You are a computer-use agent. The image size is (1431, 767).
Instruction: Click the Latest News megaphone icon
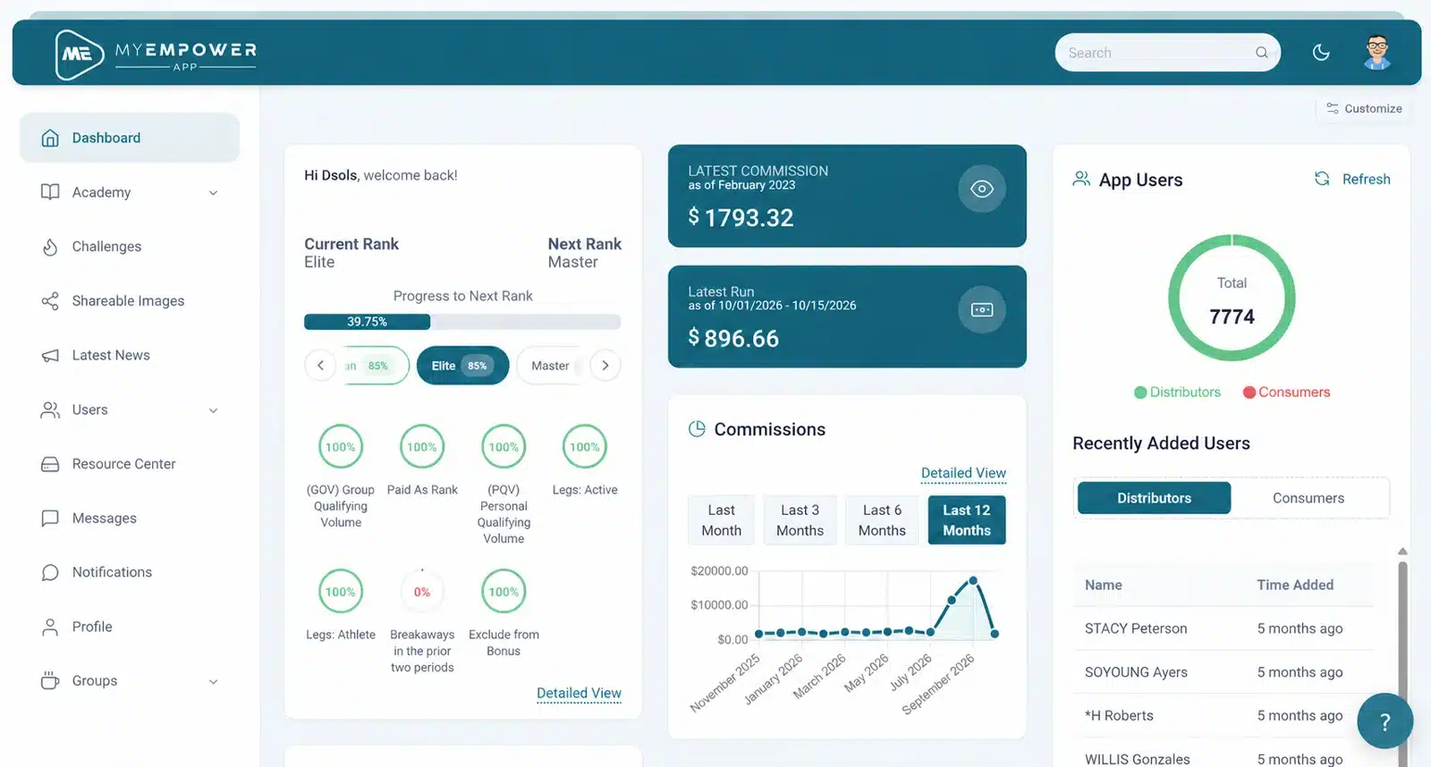50,356
